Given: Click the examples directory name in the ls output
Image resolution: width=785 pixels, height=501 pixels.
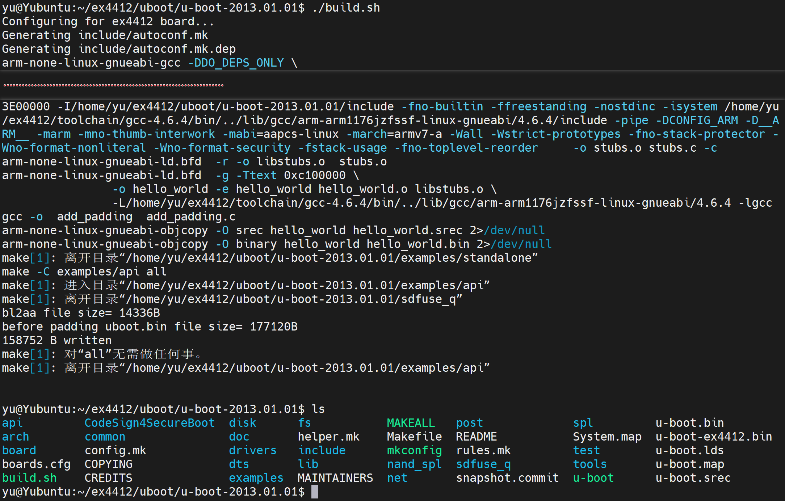Looking at the screenshot, I should pyautogui.click(x=256, y=478).
